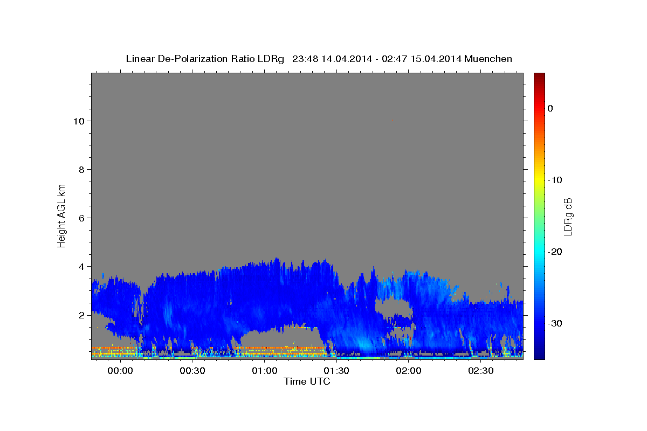
Task: Click the 01:30 time axis label
Action: coord(336,372)
